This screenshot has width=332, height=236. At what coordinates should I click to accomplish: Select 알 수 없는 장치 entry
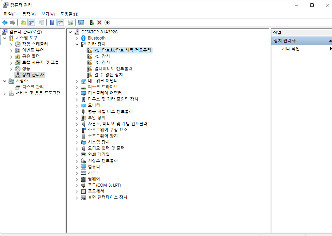click(108, 75)
